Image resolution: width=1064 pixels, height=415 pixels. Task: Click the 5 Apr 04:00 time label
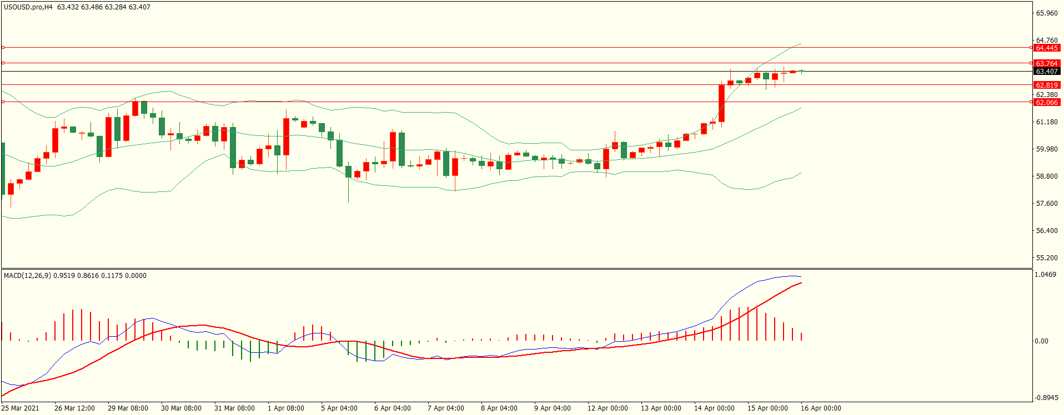339,408
